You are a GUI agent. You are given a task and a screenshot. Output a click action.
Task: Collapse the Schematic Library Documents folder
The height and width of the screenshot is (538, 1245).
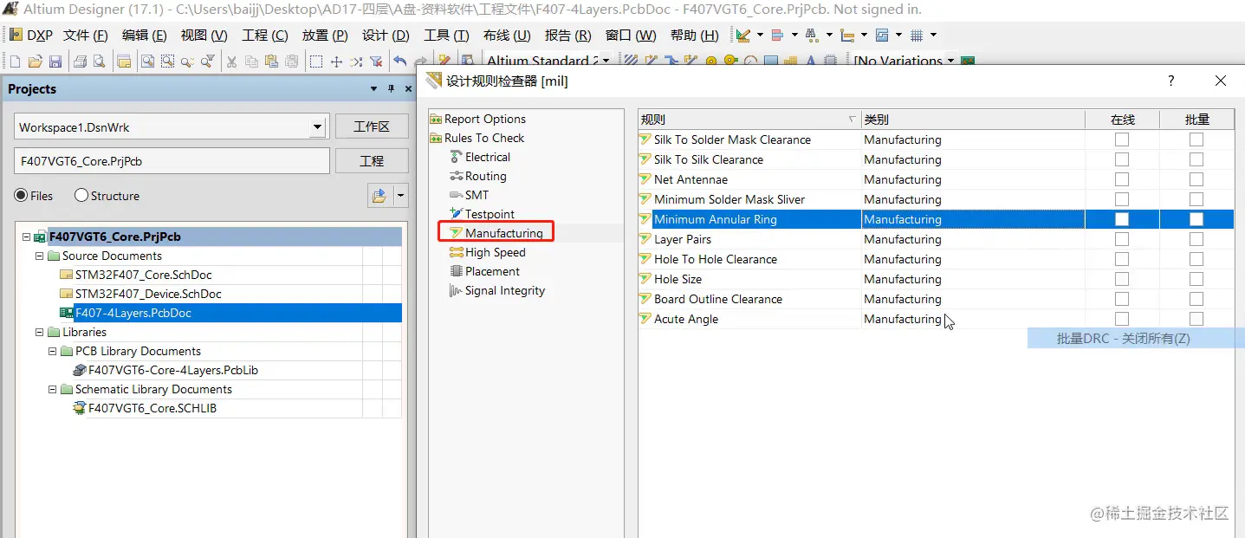tap(53, 389)
